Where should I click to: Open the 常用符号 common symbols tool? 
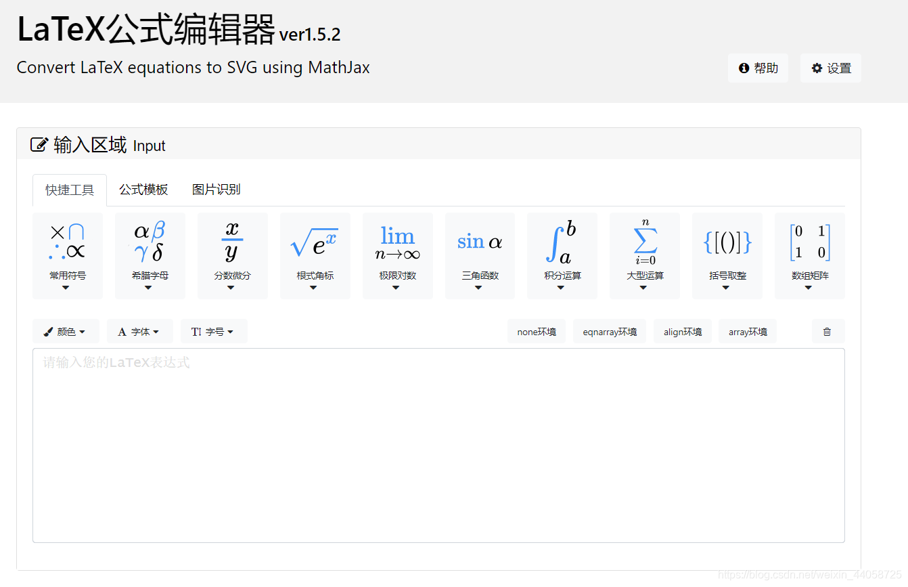68,256
